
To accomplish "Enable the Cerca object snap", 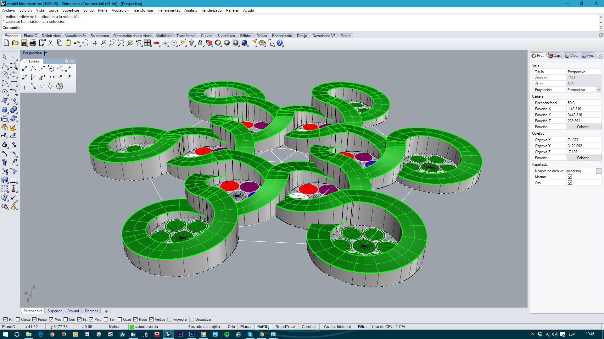I will click(18, 320).
